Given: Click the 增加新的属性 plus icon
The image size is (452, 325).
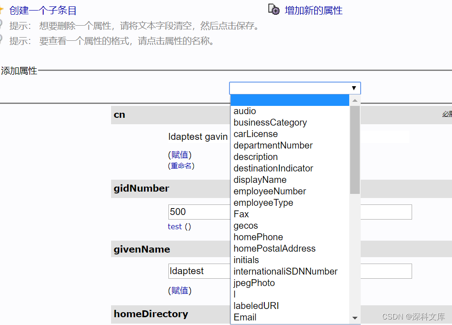Looking at the screenshot, I should (274, 10).
